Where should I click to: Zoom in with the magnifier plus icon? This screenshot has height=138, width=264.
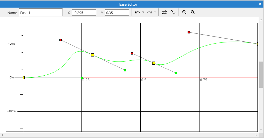click(x=184, y=12)
